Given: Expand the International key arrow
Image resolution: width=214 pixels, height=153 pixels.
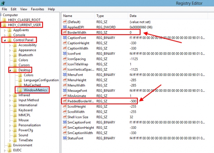Looking at the screenshot, I should click(x=10, y=105).
